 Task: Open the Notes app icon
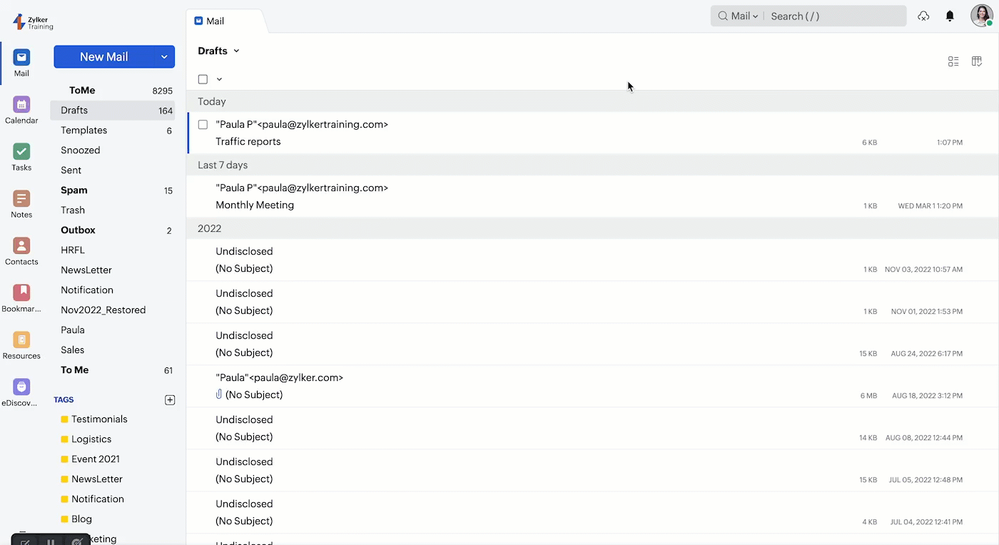[x=21, y=199]
